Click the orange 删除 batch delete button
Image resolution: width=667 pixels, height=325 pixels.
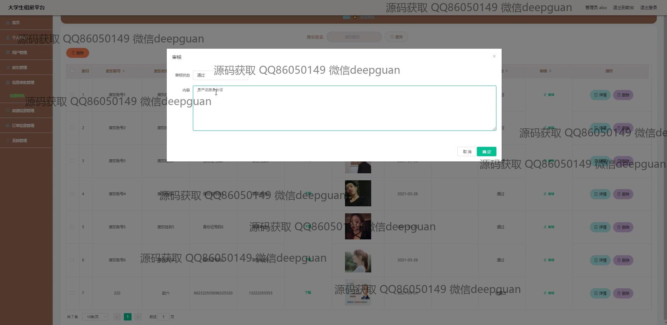77,53
